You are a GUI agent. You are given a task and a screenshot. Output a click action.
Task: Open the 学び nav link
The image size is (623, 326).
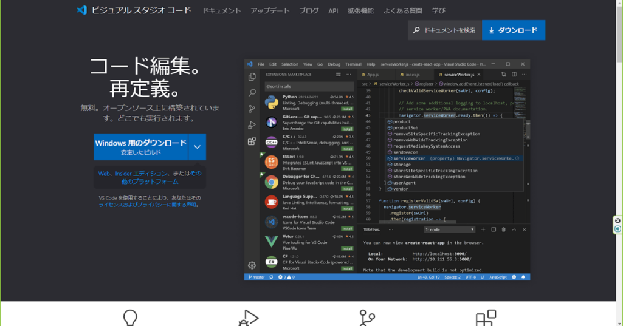(x=439, y=11)
